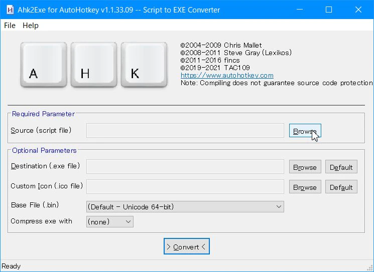Click the Ready status bar text
374x272 pixels.
pyautogui.click(x=11, y=266)
